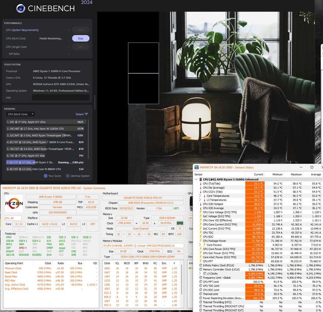Click thermometer icon of CPU Die (average)
The height and width of the screenshot is (312, 323).
[x=200, y=187]
